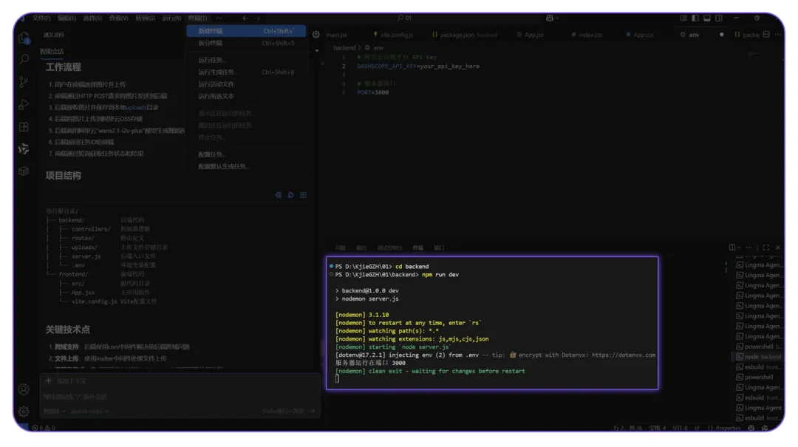Screen dimensions: 798x447
Task: Click the Copilot status icon in status bar
Action: tap(751, 429)
